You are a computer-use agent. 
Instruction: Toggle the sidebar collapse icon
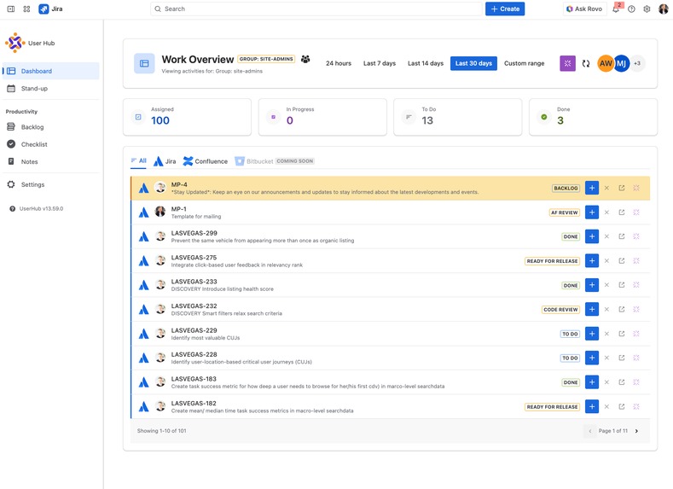(x=11, y=9)
